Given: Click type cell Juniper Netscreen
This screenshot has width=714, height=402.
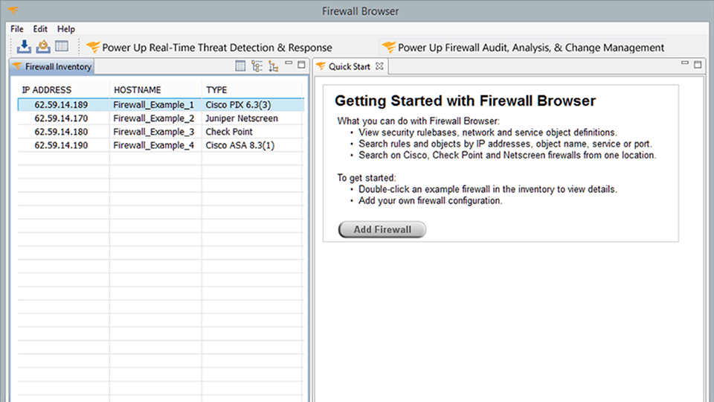Looking at the screenshot, I should pos(241,118).
